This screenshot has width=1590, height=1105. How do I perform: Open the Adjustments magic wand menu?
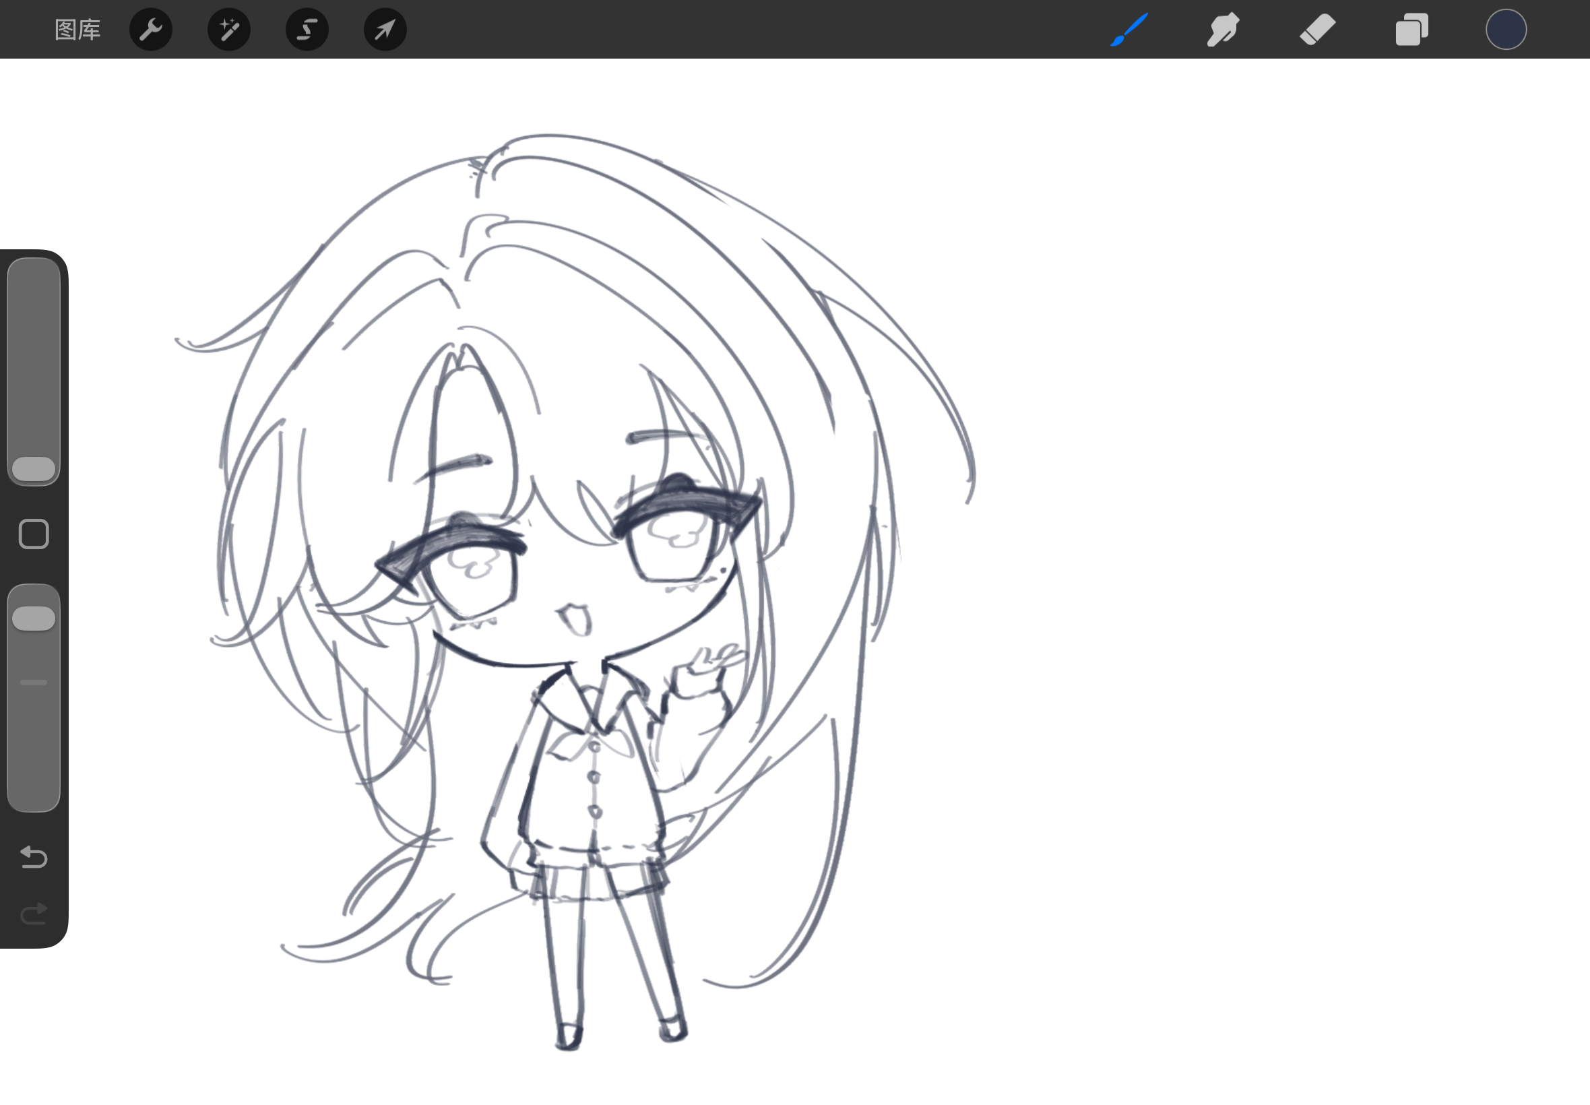click(x=229, y=30)
